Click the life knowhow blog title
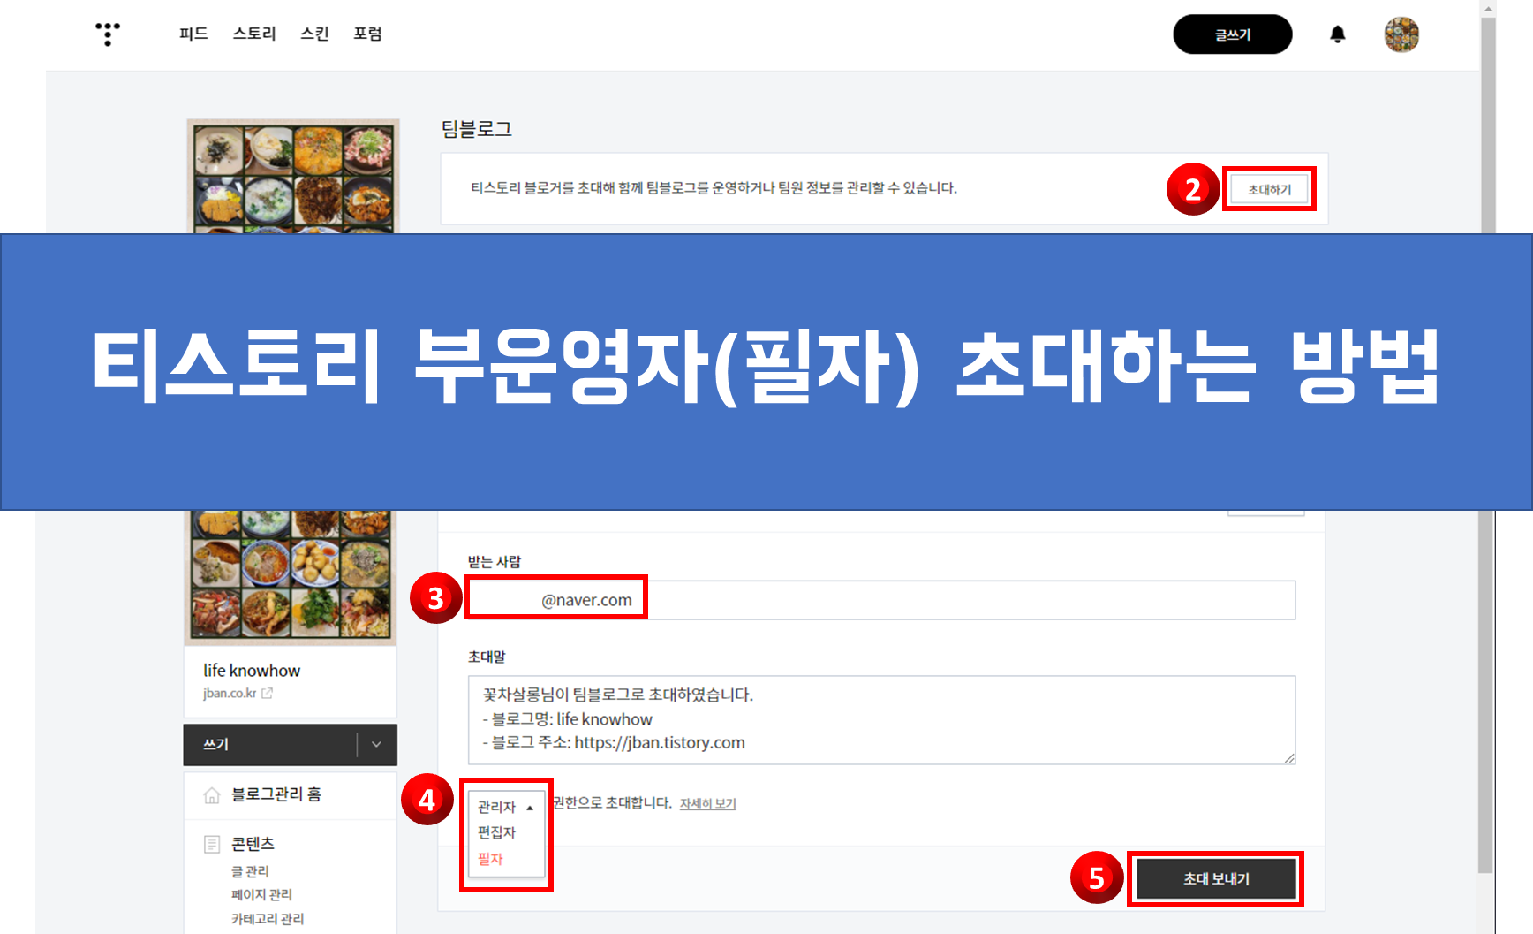This screenshot has width=1533, height=934. click(x=252, y=671)
